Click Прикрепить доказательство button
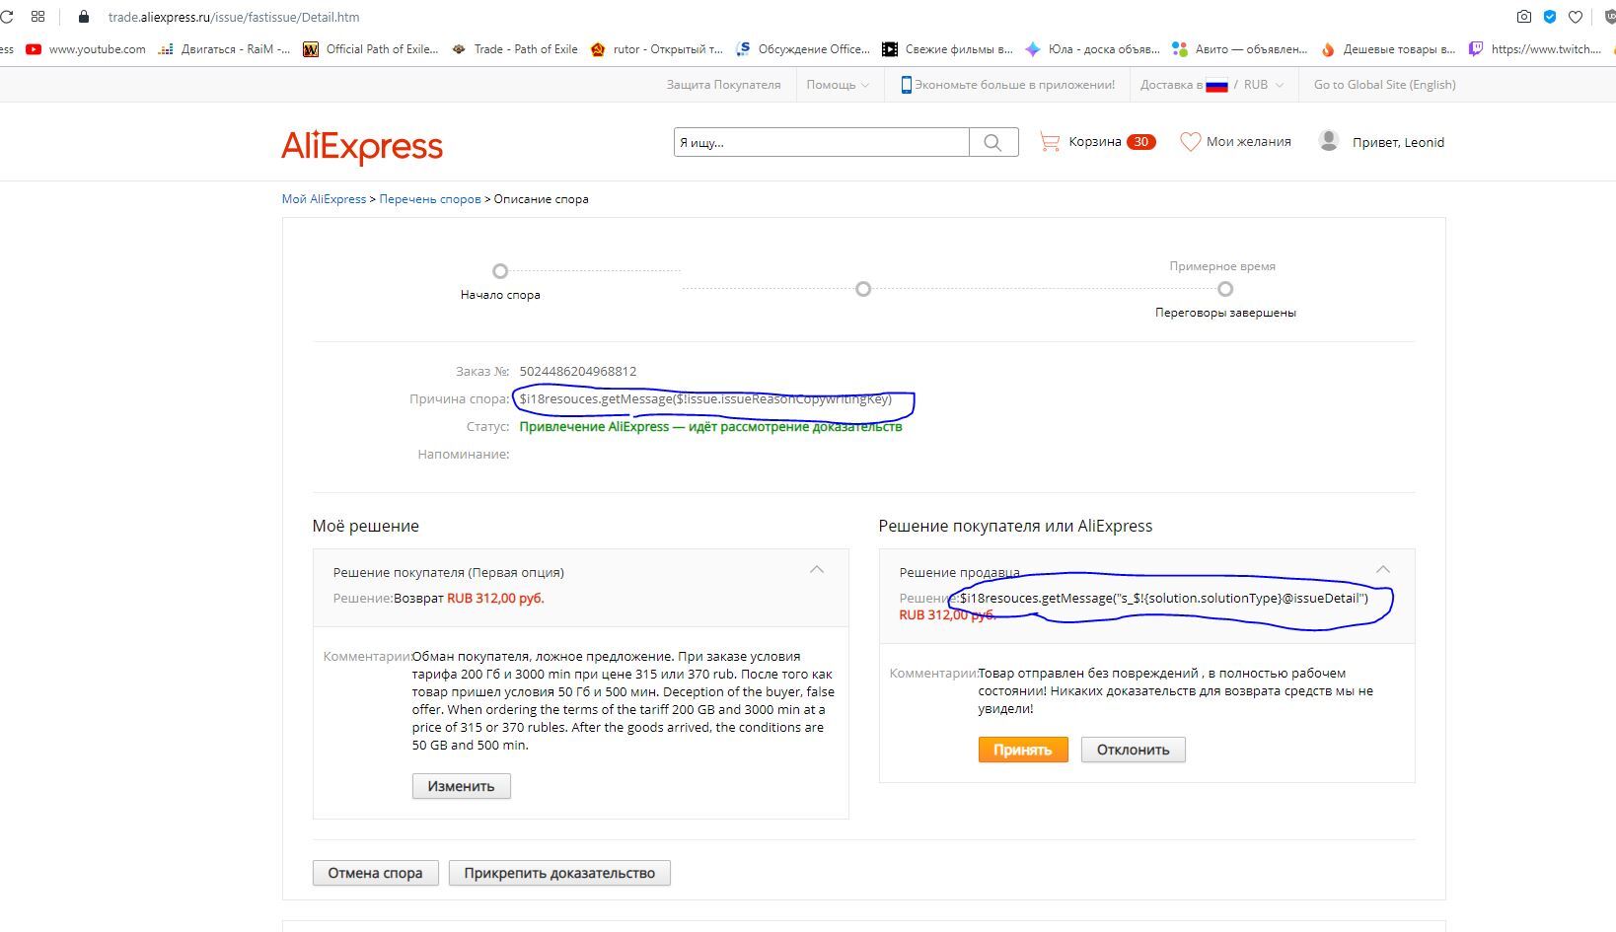The width and height of the screenshot is (1616, 932). click(x=559, y=873)
